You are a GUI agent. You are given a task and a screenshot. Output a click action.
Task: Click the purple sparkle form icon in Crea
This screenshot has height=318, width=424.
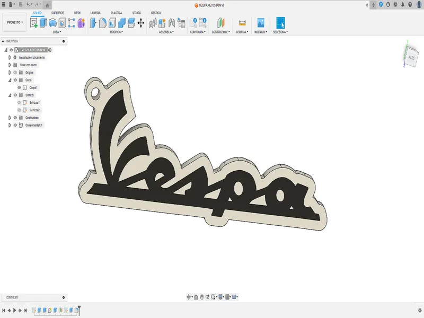pos(81,23)
